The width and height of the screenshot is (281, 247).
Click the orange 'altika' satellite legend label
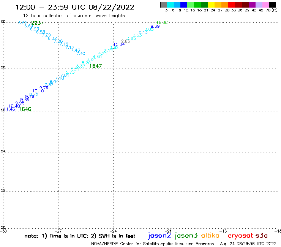210,236
